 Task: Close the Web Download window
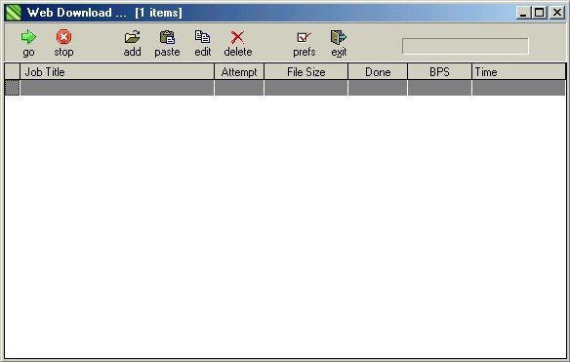557,13
